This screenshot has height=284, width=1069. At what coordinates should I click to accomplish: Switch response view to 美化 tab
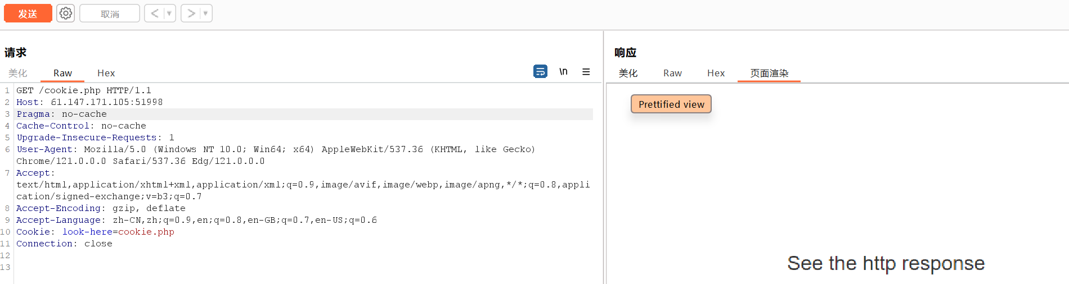(628, 73)
